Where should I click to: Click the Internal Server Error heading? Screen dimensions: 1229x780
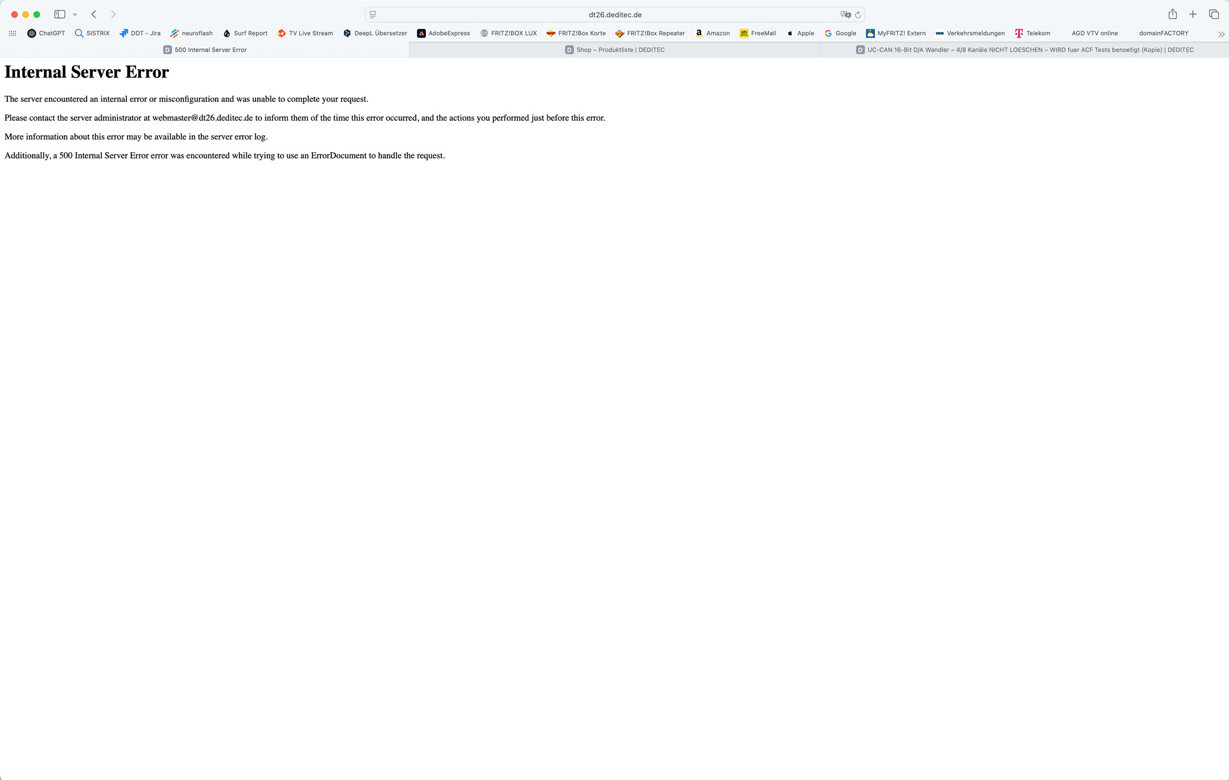click(x=86, y=72)
